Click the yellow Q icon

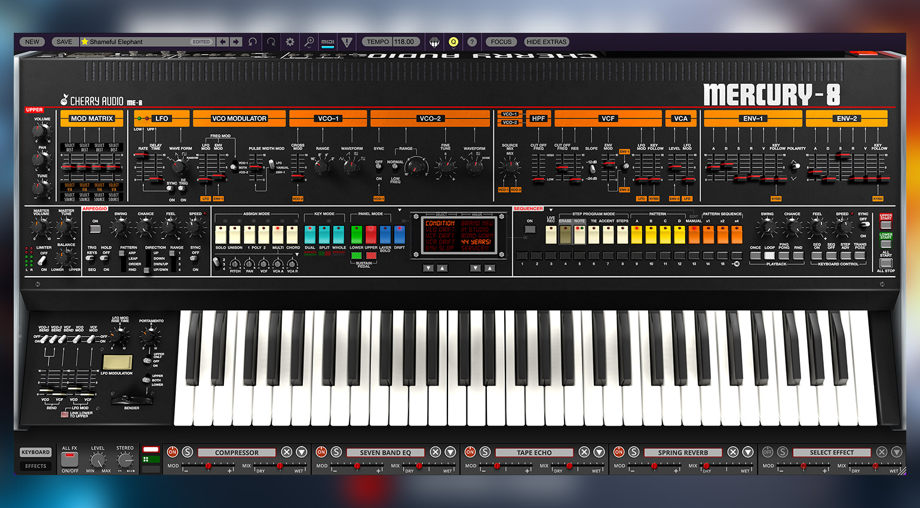pyautogui.click(x=453, y=42)
